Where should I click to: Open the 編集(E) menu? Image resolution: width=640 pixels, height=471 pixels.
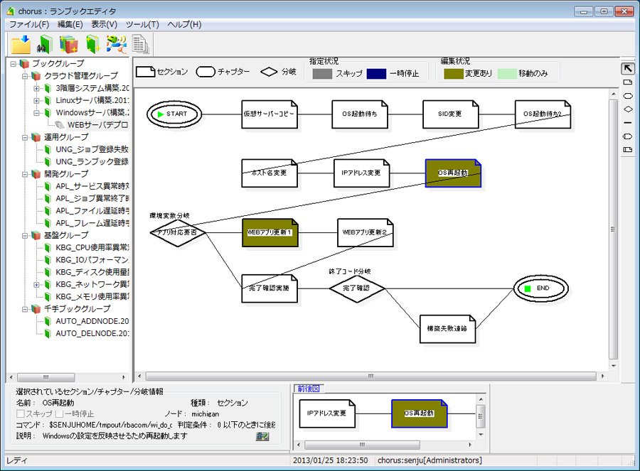tap(70, 24)
